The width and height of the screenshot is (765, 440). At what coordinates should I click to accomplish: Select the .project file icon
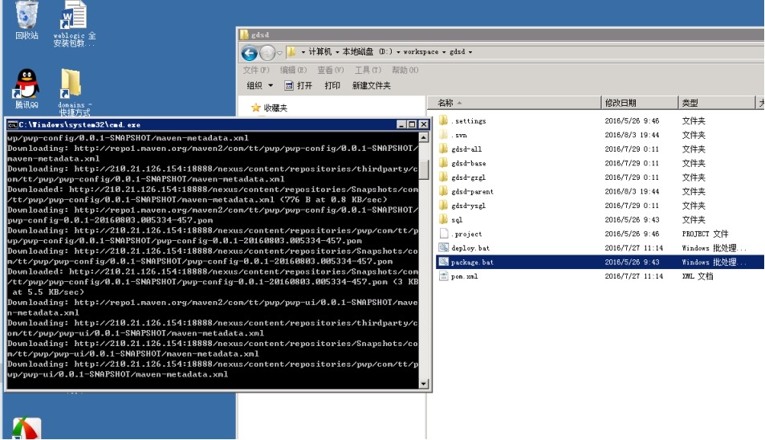[443, 234]
